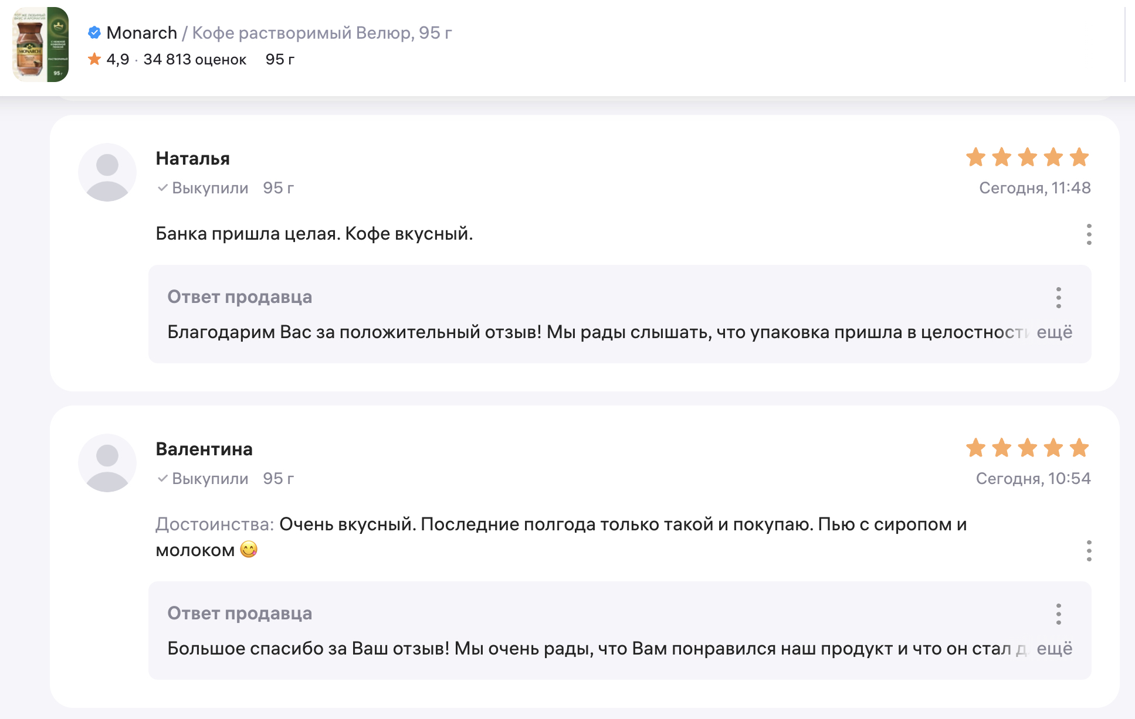Click the orange rating star in header

point(94,59)
